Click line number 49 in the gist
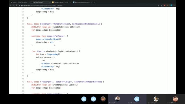185x104 pixels. coord(23,82)
